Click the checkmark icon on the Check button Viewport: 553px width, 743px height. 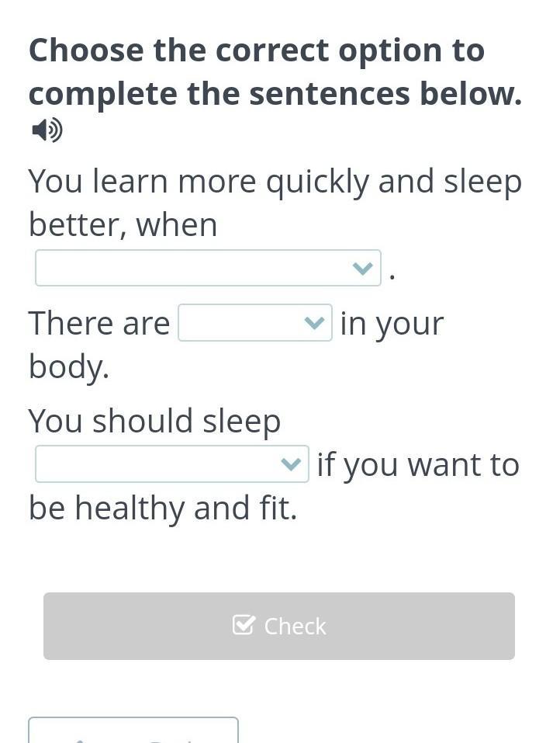(x=244, y=625)
